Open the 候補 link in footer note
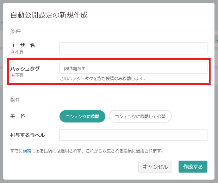Image resolution: width=218 pixels, height=183 pixels. (x=27, y=151)
